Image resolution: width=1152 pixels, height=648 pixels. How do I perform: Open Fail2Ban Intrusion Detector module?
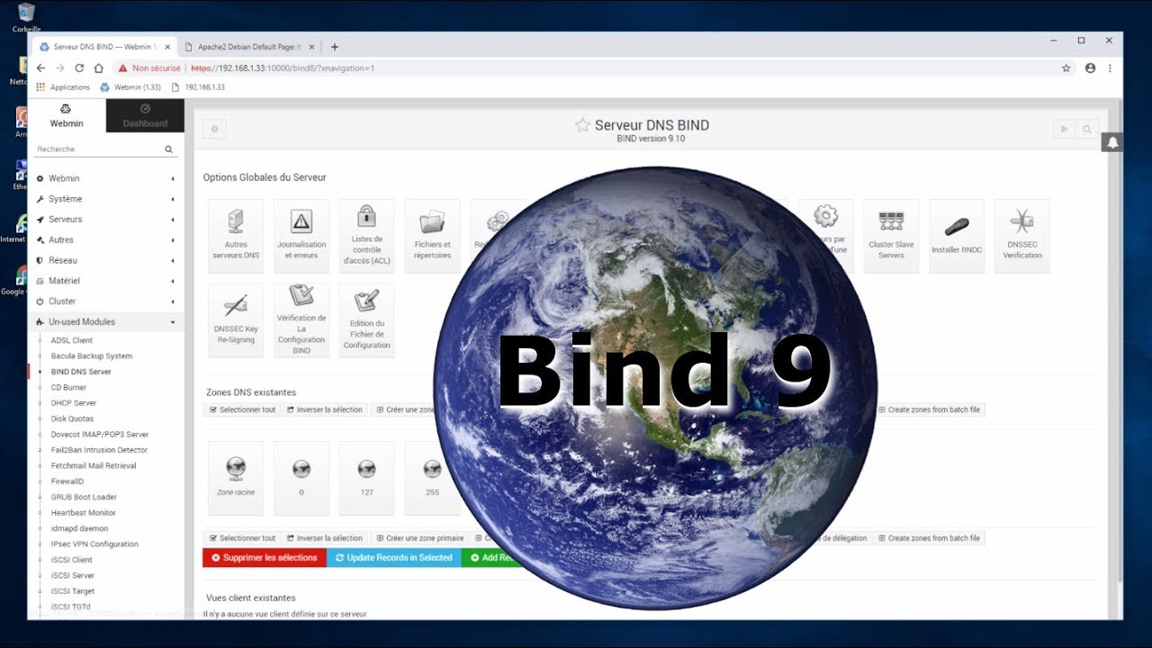coord(99,450)
